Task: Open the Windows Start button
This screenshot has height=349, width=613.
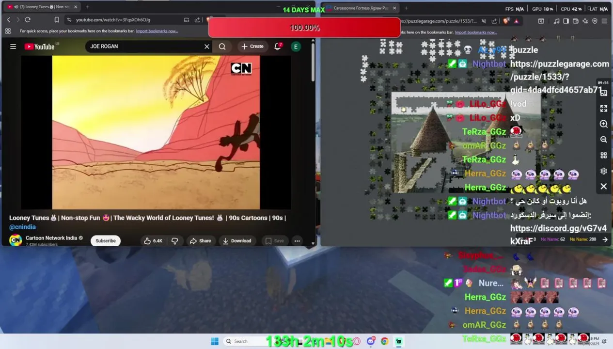Action: tap(215, 341)
